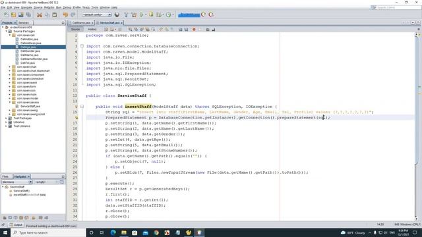Expand the com.raven.model package
This screenshot has height=237, width=422.
[x=10, y=98]
